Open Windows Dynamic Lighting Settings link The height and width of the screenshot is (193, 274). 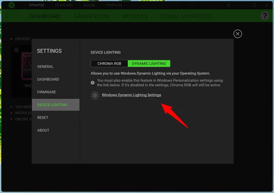131,95
